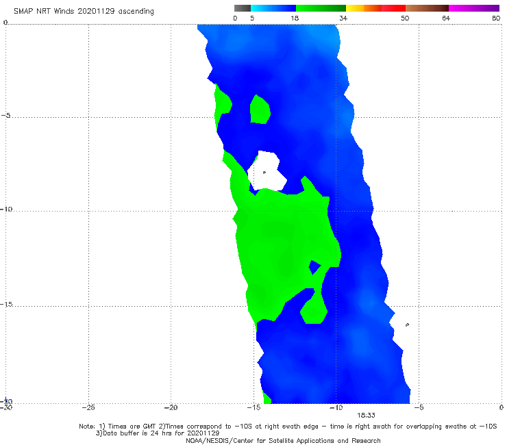Click the "-10" latitude label on left axis
Image resolution: width=507 pixels, height=445 pixels.
(6, 209)
